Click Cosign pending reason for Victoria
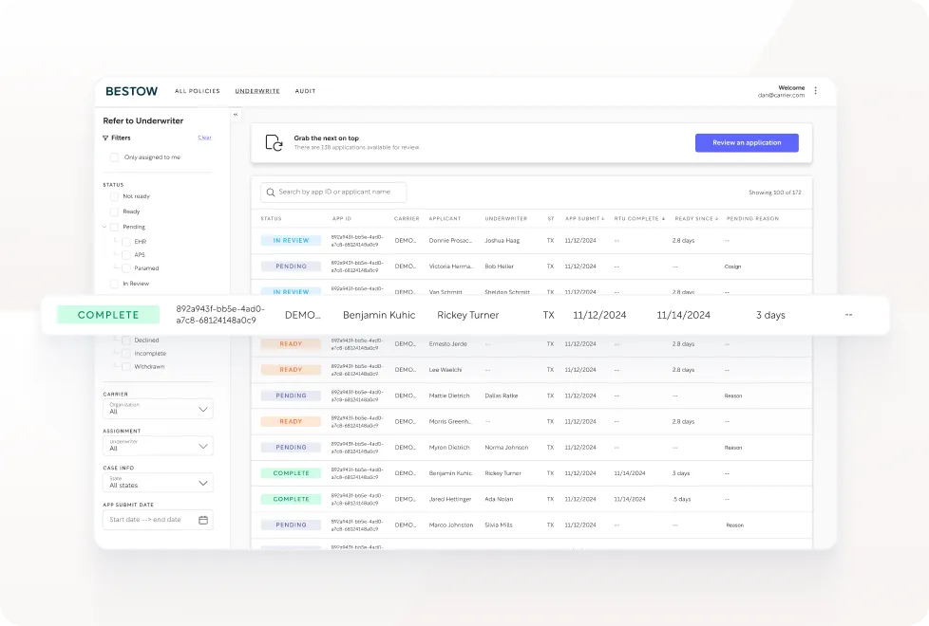 (x=733, y=267)
